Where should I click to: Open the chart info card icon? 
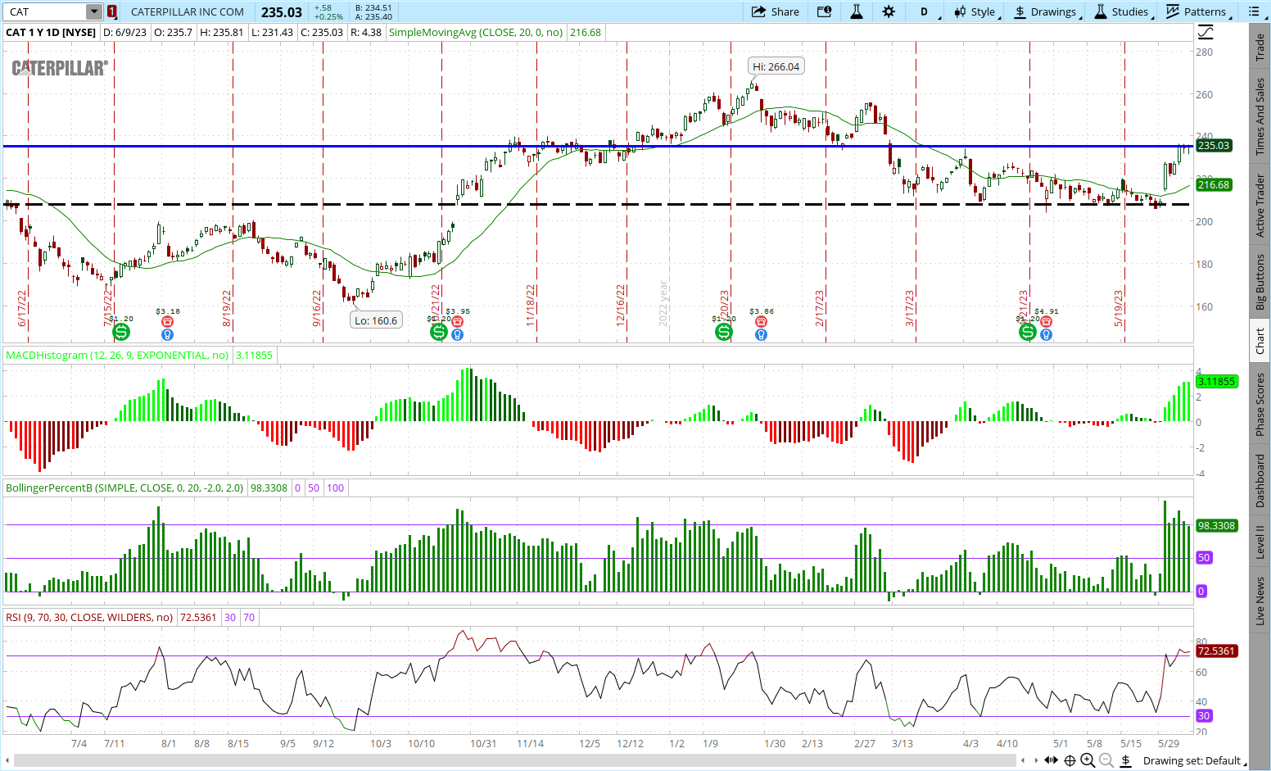click(x=824, y=11)
